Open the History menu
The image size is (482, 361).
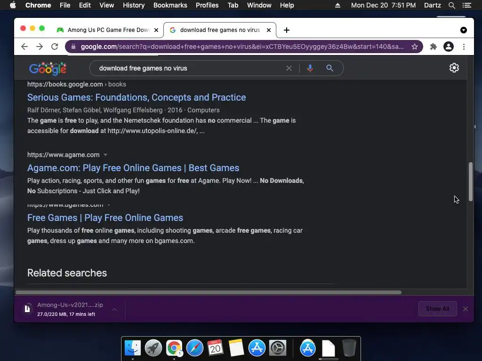(134, 5)
